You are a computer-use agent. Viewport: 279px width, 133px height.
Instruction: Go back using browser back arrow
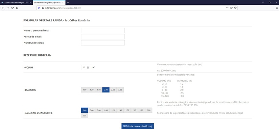pyautogui.click(x=3, y=8)
